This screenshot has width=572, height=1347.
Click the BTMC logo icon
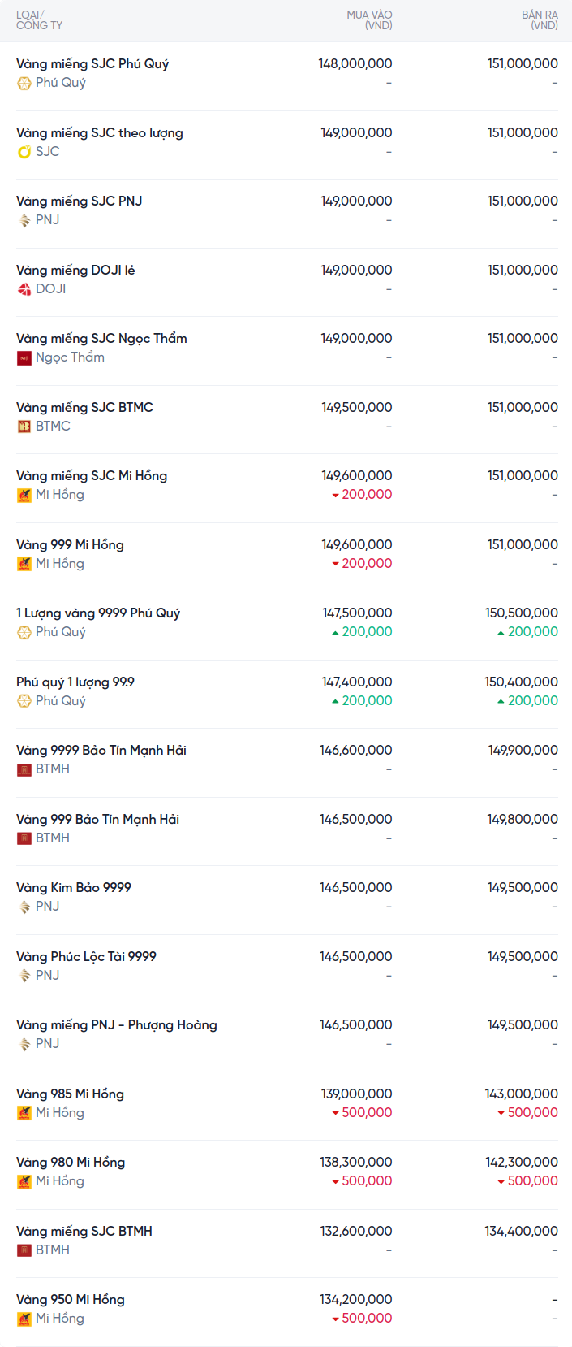pyautogui.click(x=24, y=427)
